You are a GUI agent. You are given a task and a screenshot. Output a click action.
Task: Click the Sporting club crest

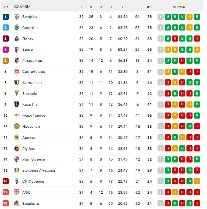coord(17,27)
